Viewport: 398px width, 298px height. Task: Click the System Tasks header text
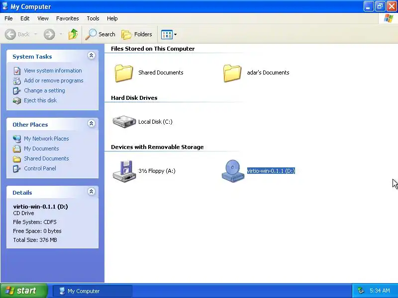32,57
